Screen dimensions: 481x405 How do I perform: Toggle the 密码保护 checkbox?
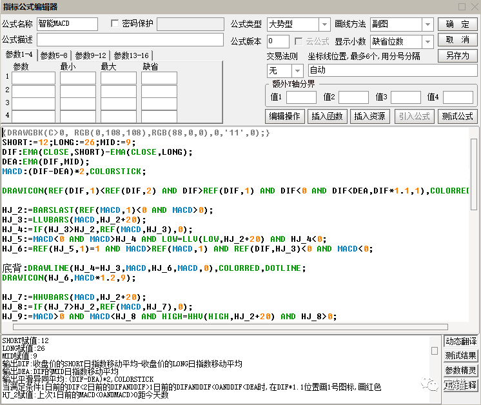pyautogui.click(x=115, y=23)
